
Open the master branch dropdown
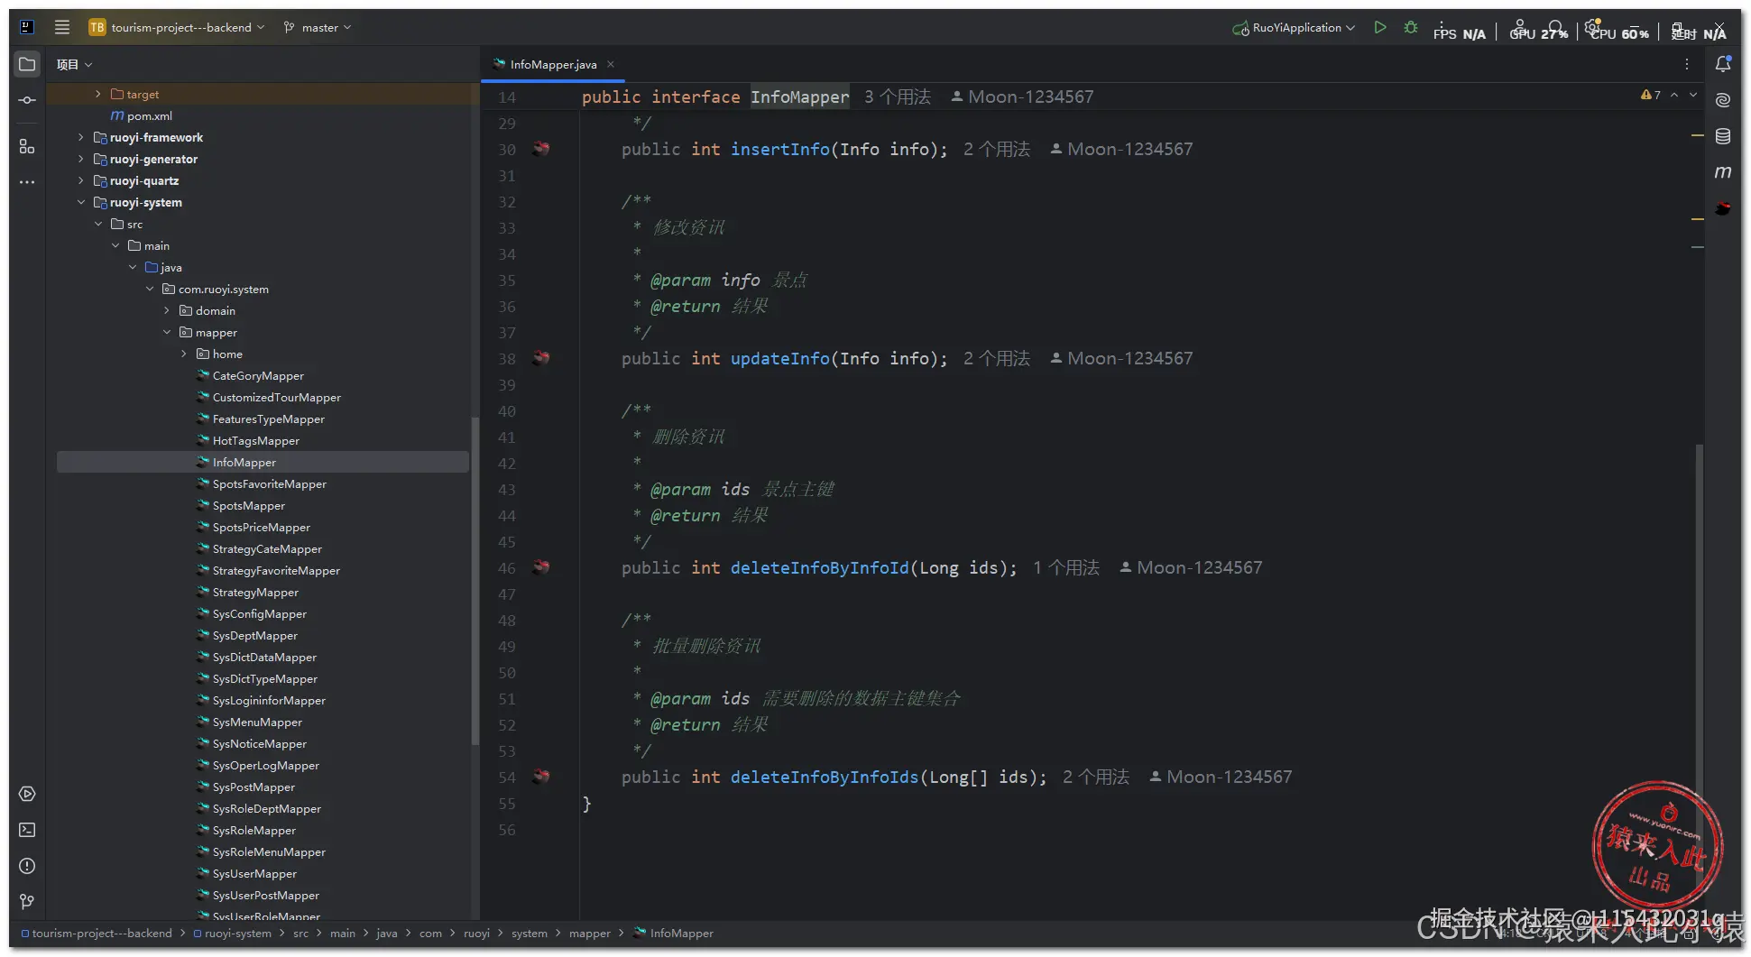click(x=318, y=27)
